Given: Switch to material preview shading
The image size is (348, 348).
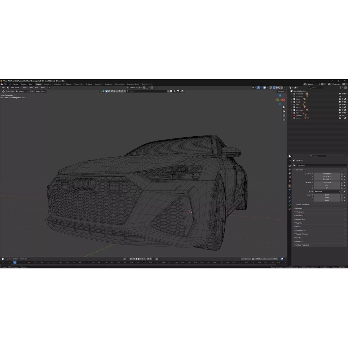Looking at the screenshot, I should [279, 88].
